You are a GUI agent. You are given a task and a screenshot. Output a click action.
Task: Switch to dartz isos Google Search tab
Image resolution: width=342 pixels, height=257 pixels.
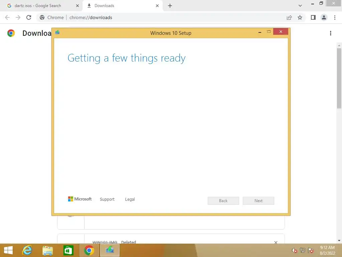pos(41,6)
